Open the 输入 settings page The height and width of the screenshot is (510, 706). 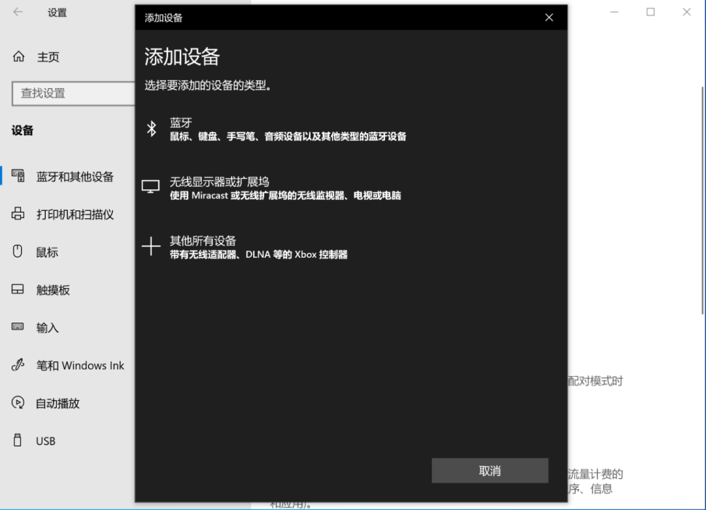pyautogui.click(x=67, y=327)
